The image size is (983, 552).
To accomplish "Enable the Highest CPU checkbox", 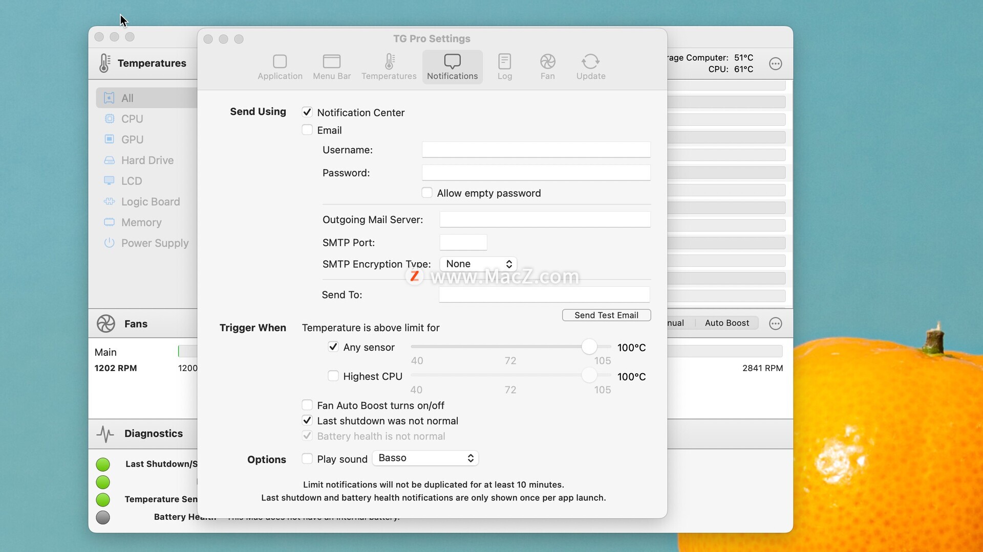I will pyautogui.click(x=333, y=376).
